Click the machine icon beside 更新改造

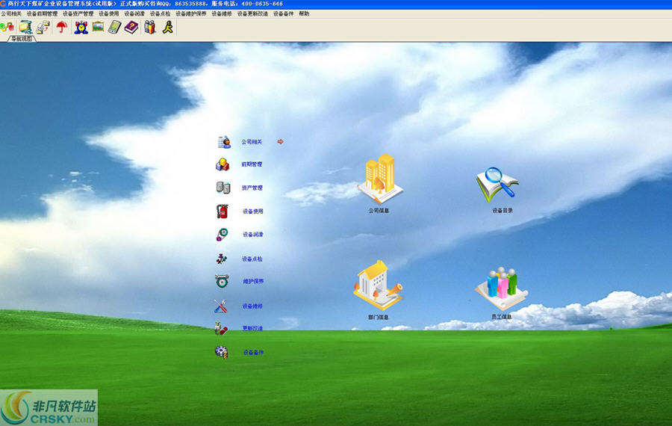221,329
